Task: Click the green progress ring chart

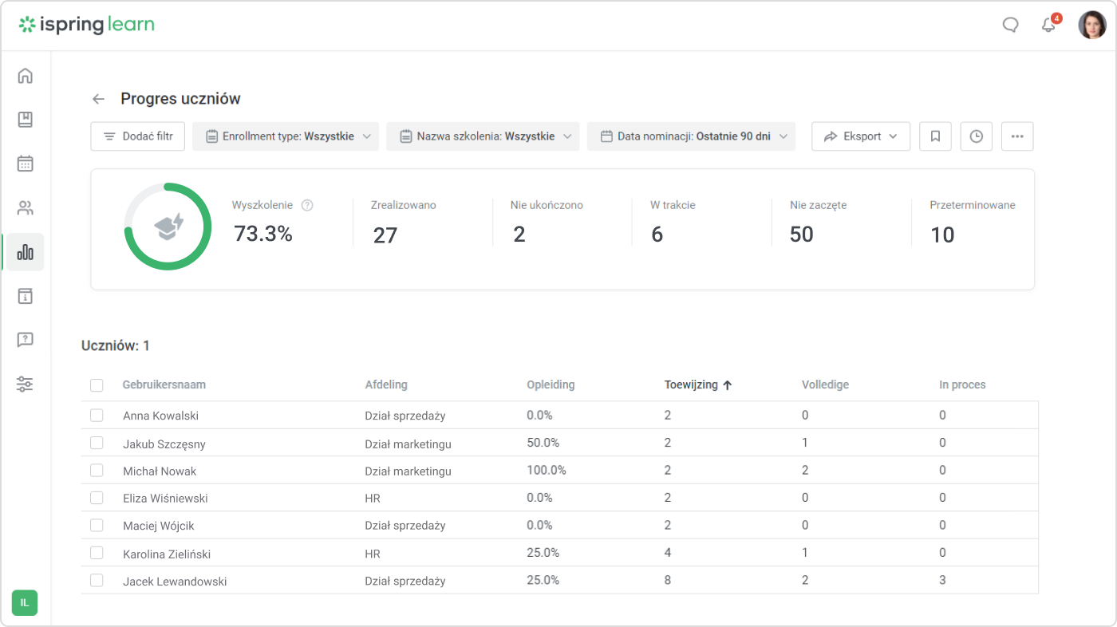Action: 168,227
